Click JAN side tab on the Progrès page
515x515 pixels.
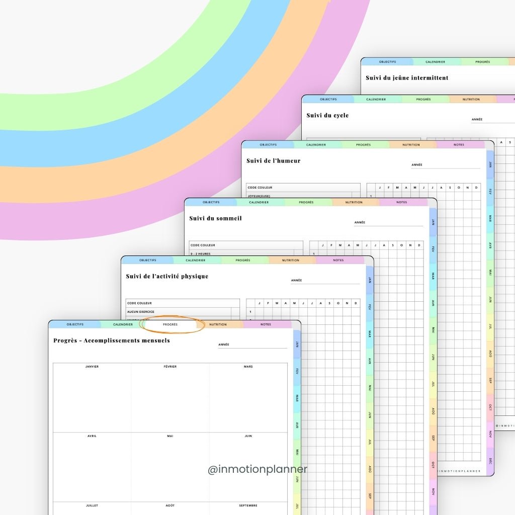[297, 345]
